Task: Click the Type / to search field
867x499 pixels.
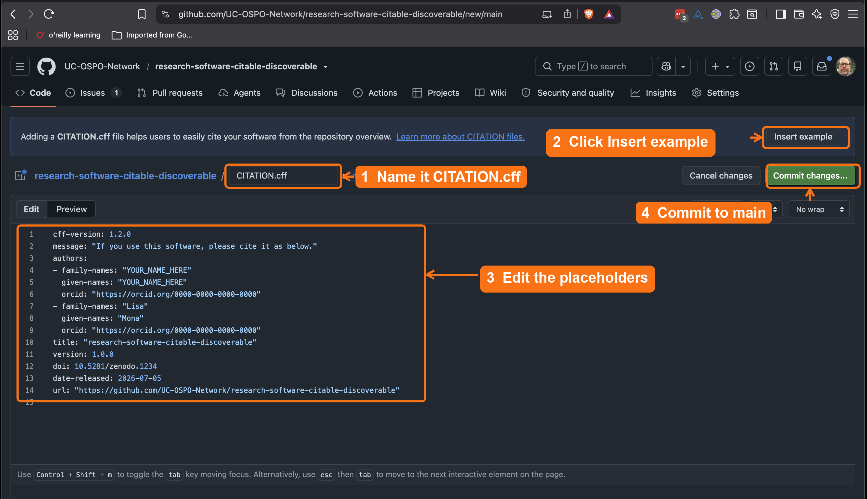Action: click(593, 66)
